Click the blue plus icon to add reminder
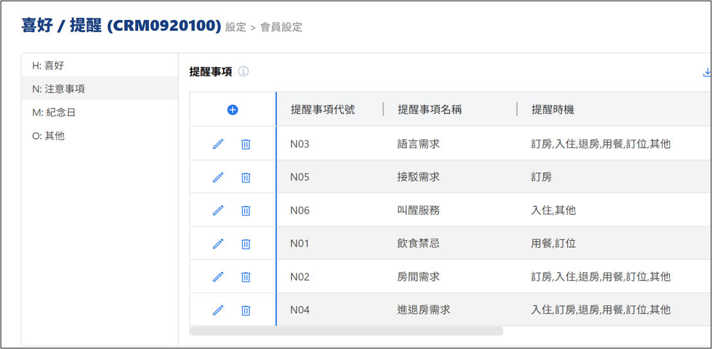 (233, 110)
